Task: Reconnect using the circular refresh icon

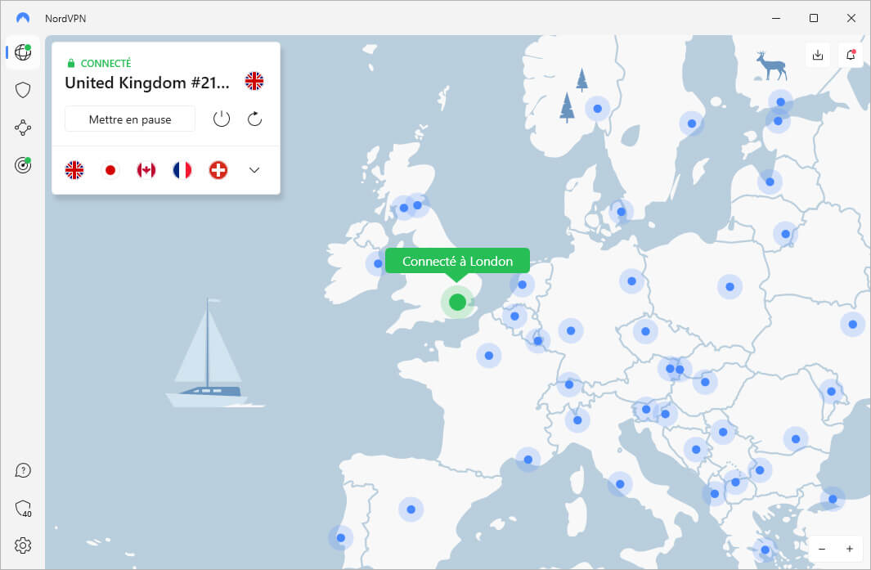Action: [254, 119]
